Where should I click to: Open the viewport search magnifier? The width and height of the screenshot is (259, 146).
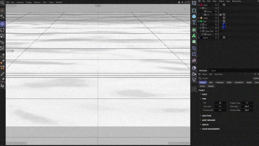pyautogui.click(x=2, y=3)
